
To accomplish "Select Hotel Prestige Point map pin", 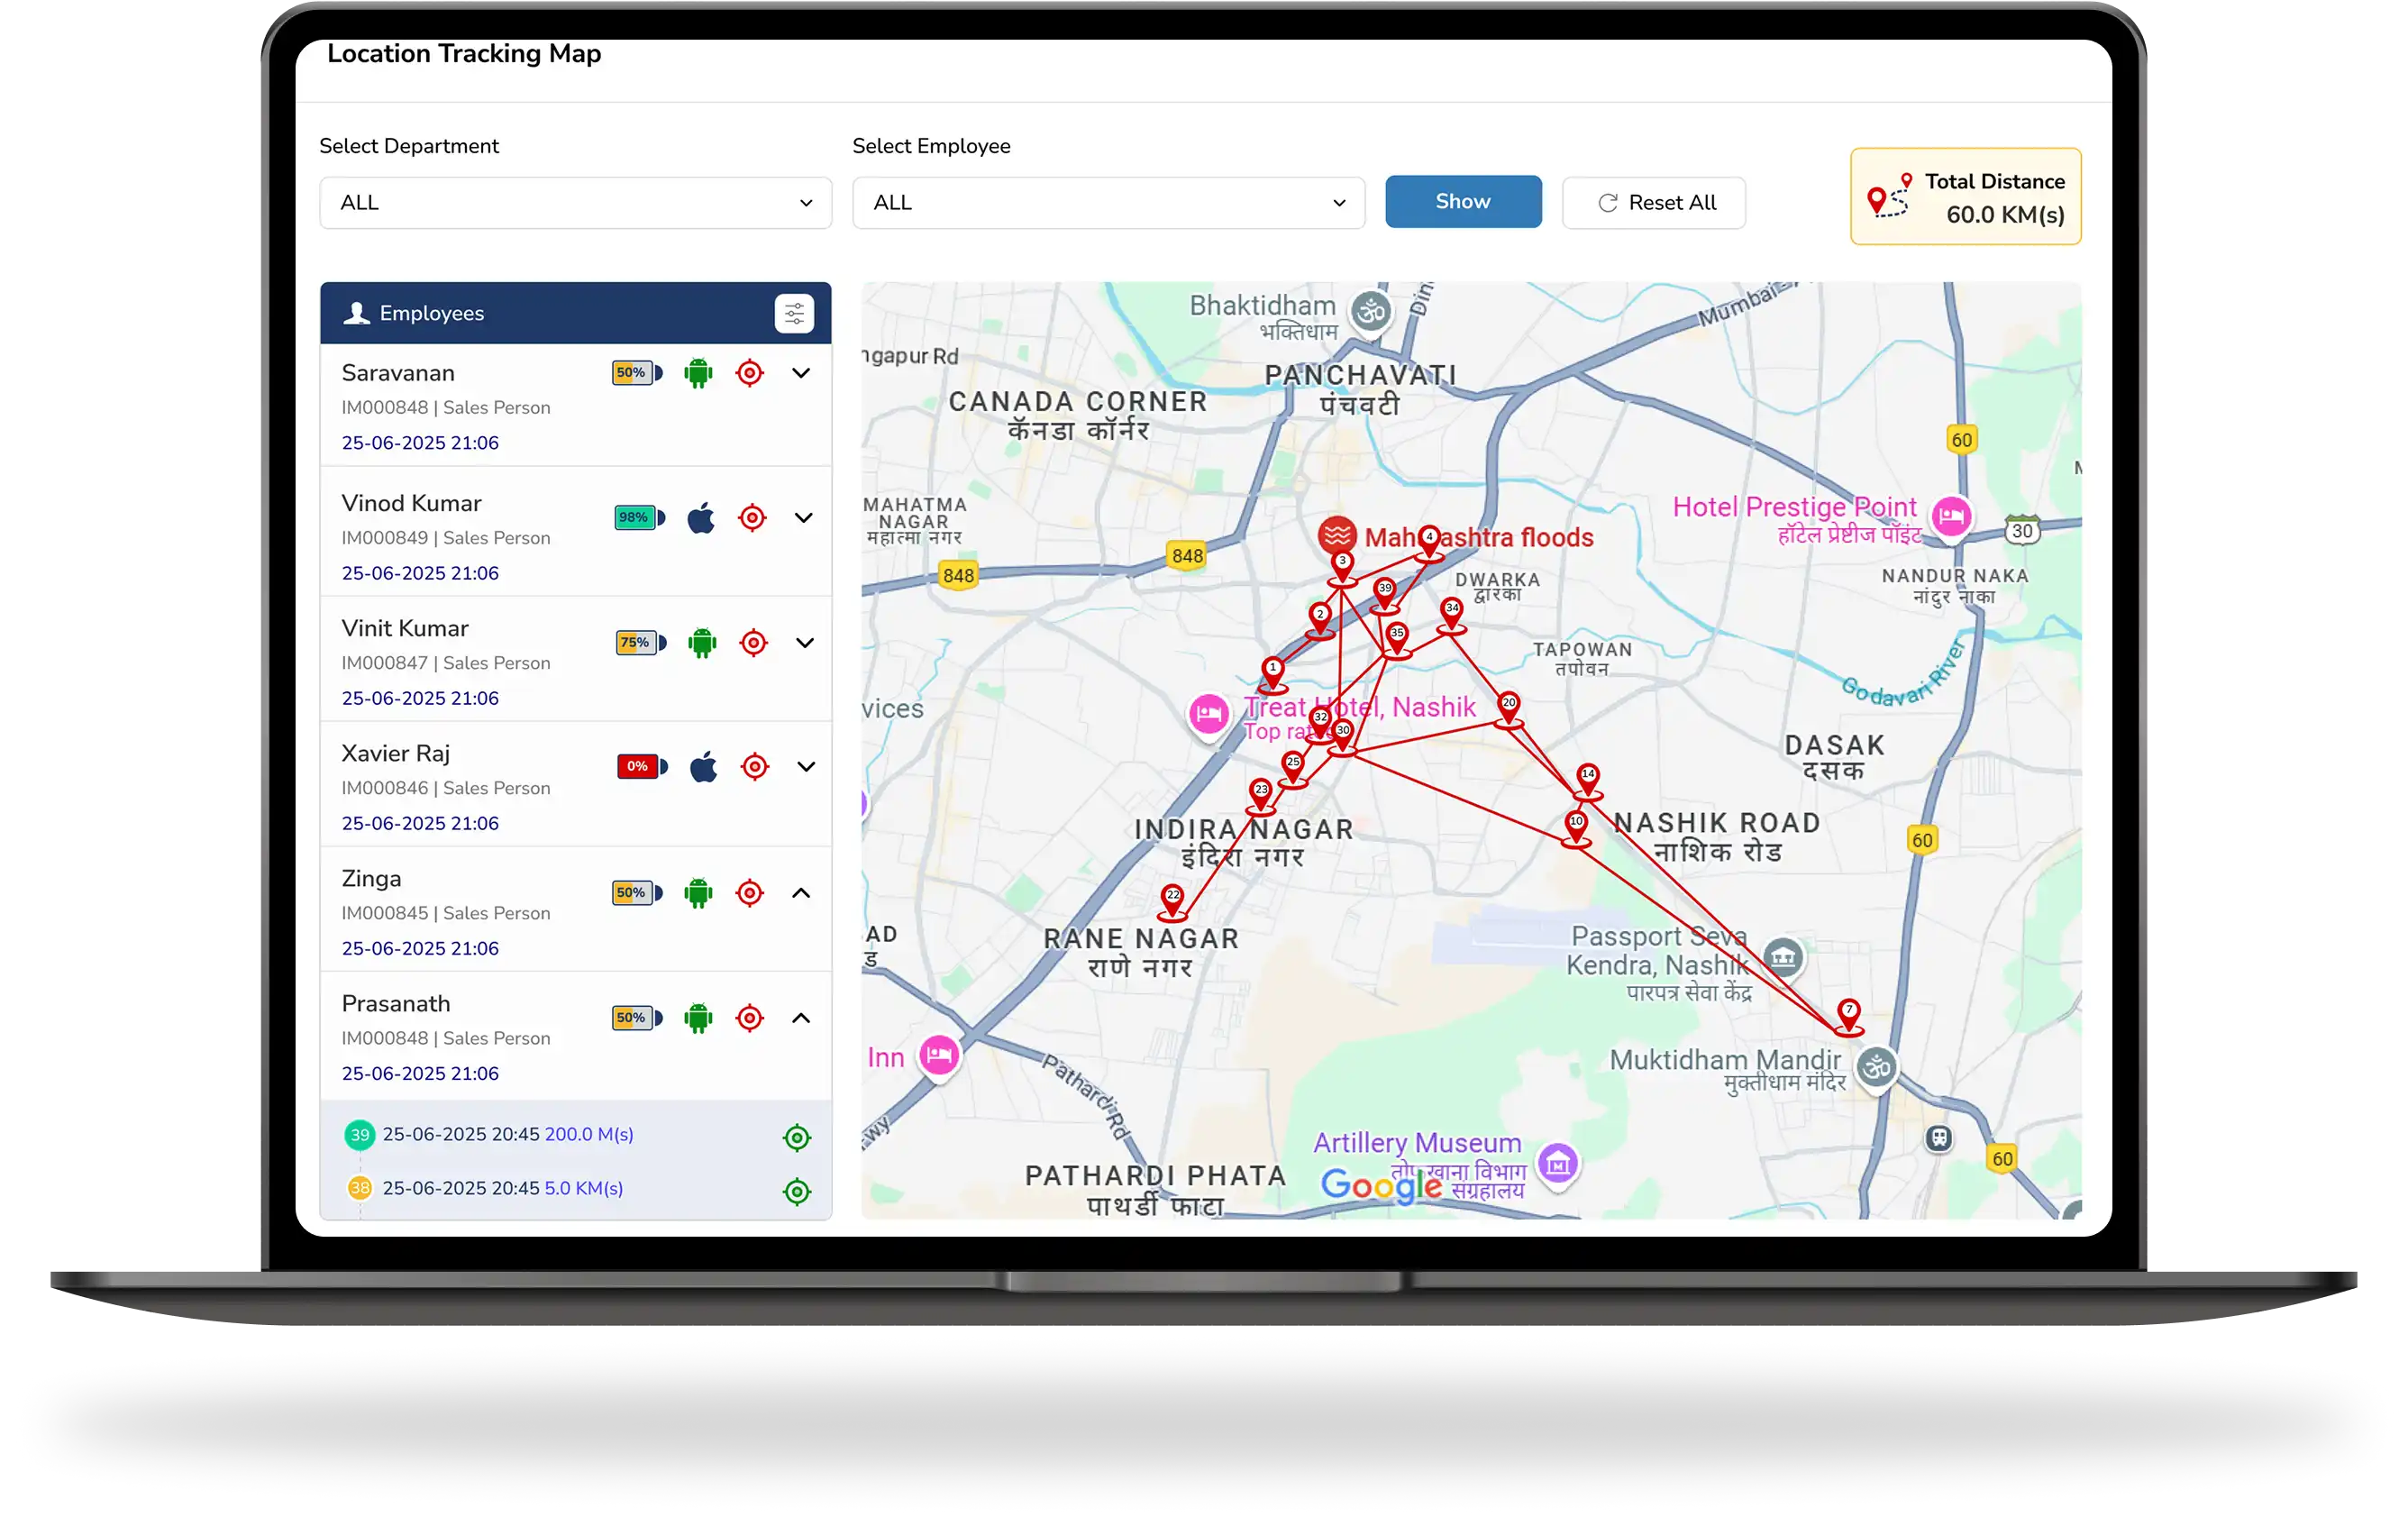I will pos(1951,517).
